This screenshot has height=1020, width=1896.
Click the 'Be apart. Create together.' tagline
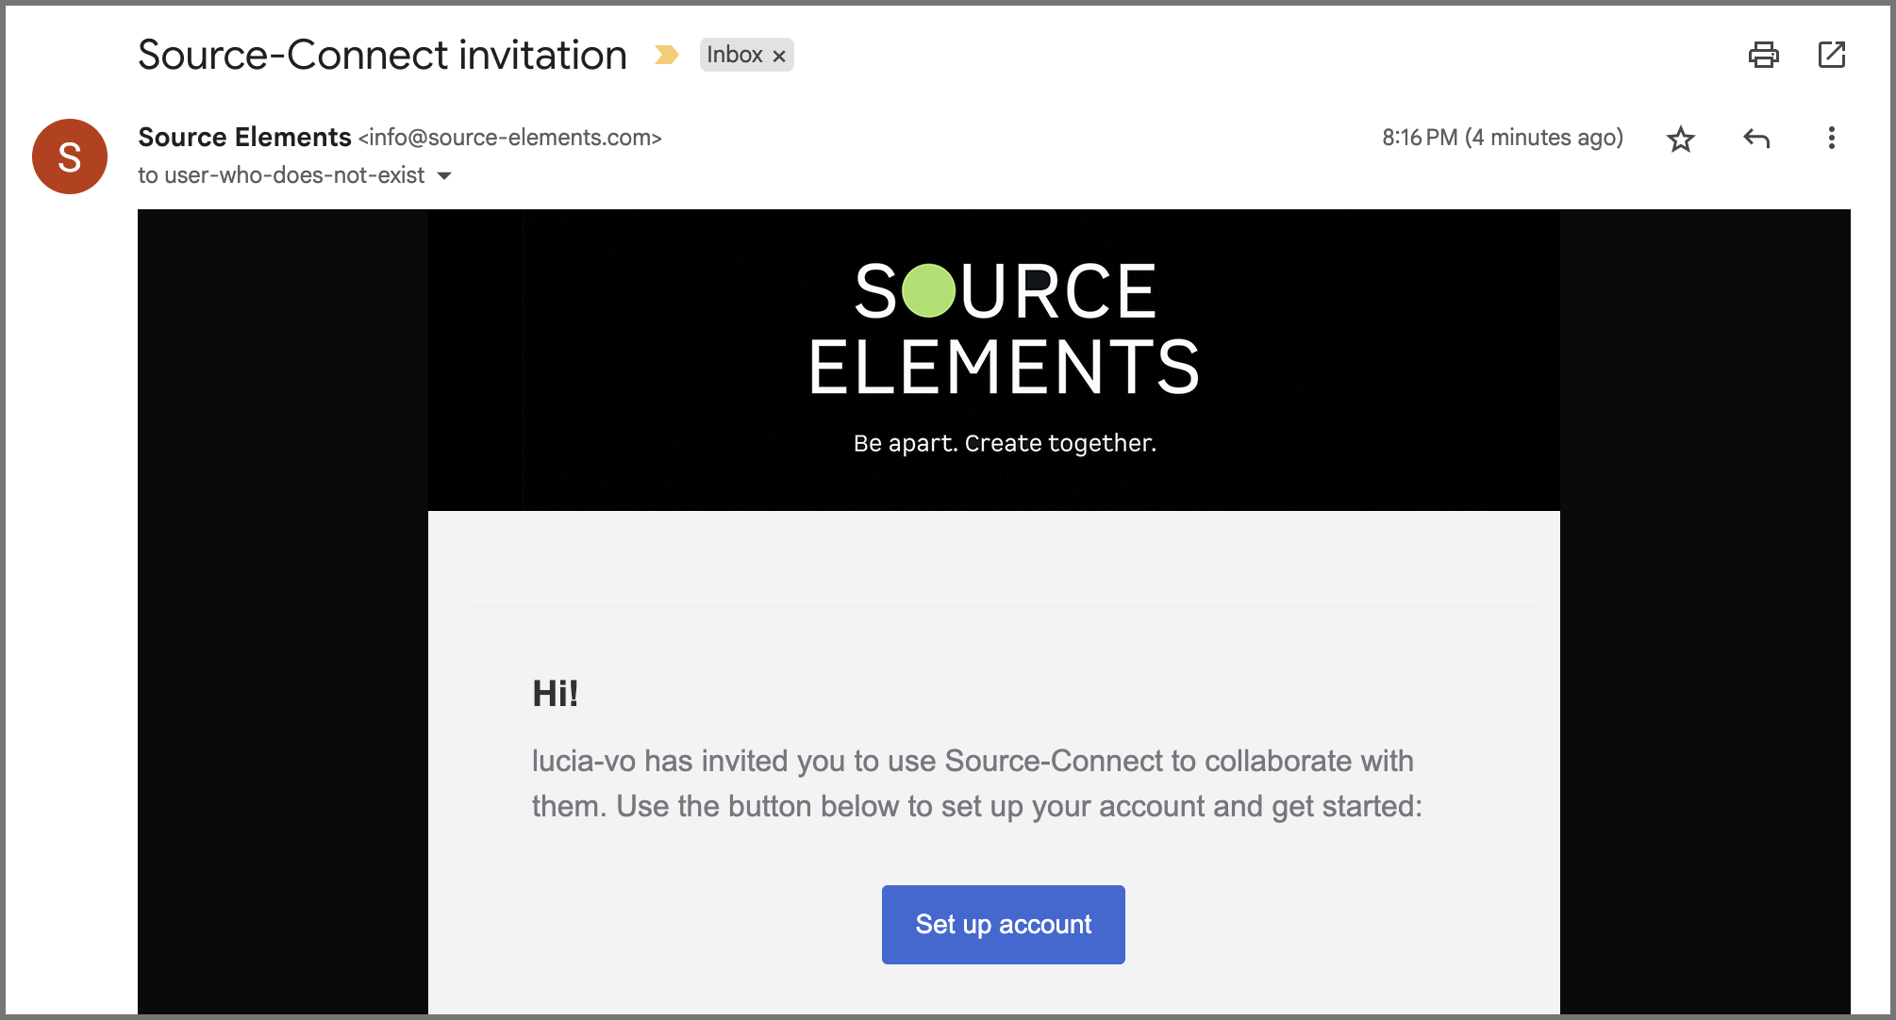pyautogui.click(x=1005, y=443)
